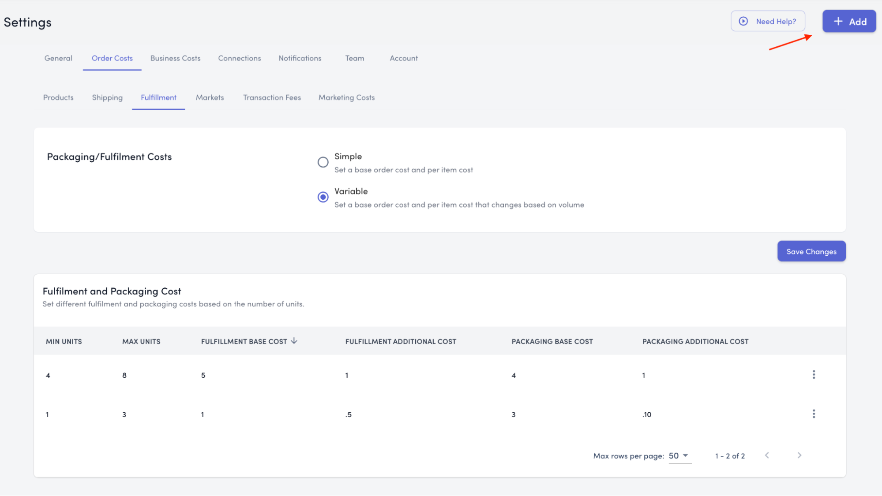The height and width of the screenshot is (496, 882).
Task: Sort by Min Units column header
Action: tap(64, 342)
